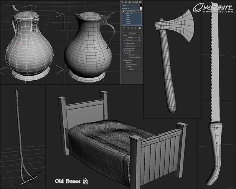This screenshot has width=236, height=189.
Task: Click the Pin Stack icon
Action: (x=124, y=28)
